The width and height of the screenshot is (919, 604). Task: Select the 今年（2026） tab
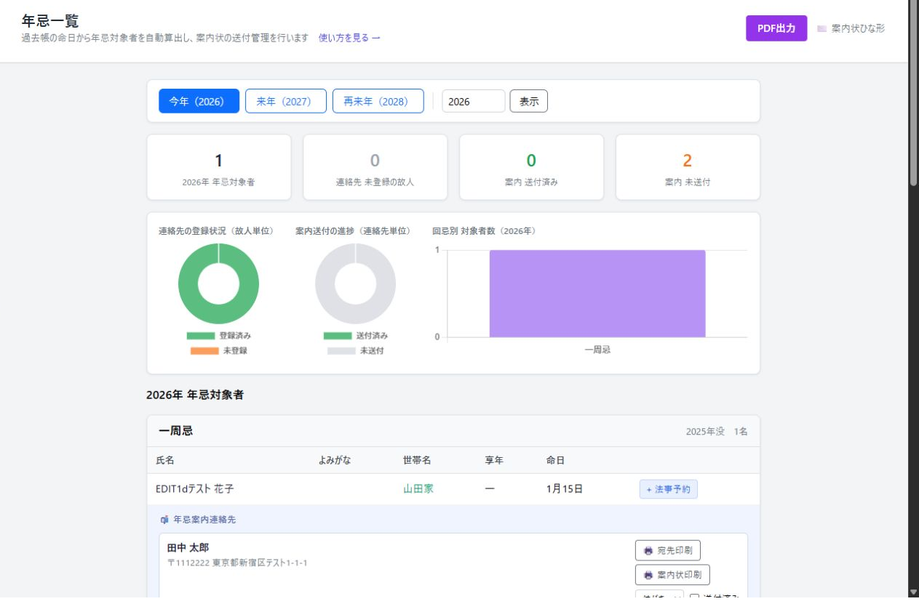click(199, 101)
